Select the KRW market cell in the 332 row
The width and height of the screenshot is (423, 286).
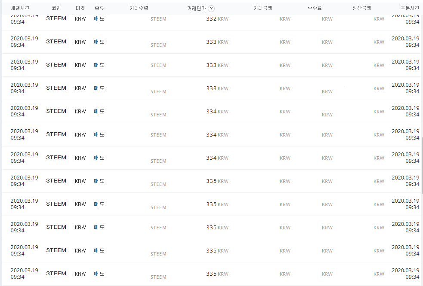pyautogui.click(x=80, y=19)
